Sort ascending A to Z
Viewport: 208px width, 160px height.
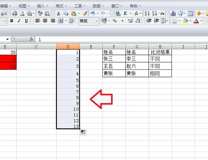click(x=147, y=13)
